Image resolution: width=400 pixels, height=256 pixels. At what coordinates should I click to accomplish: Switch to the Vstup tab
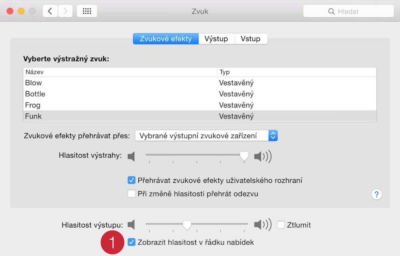pyautogui.click(x=250, y=39)
